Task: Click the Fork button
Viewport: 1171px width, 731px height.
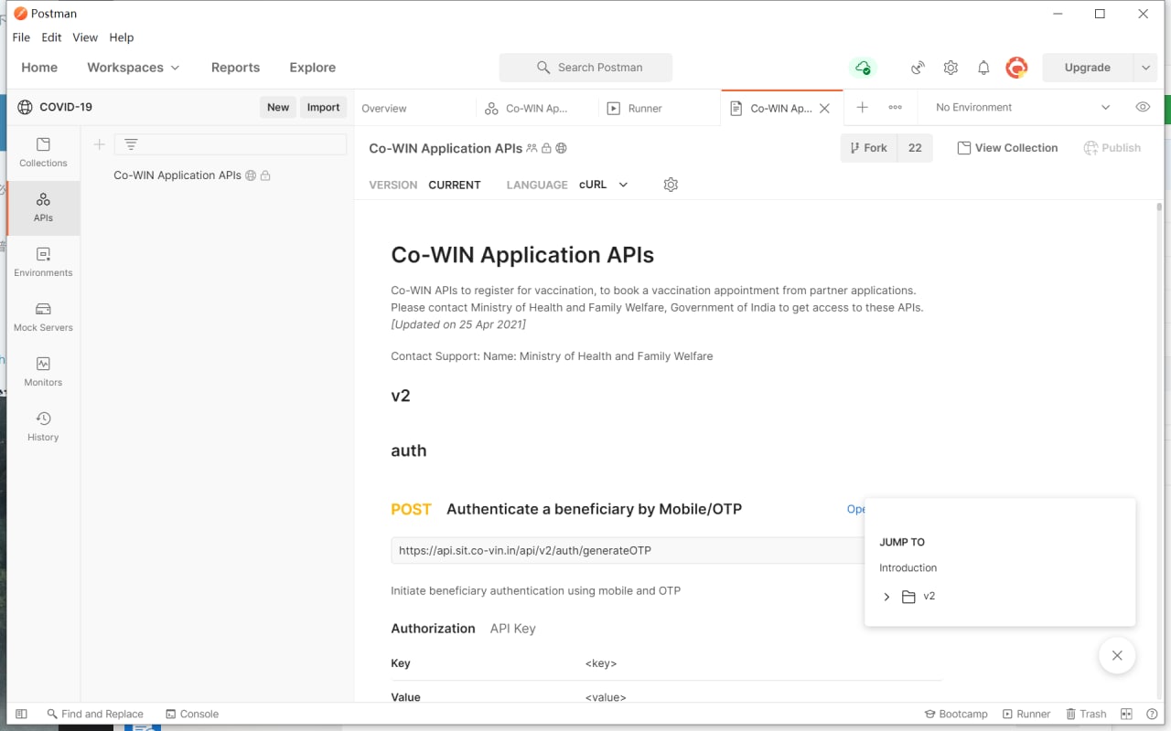Action: [868, 148]
